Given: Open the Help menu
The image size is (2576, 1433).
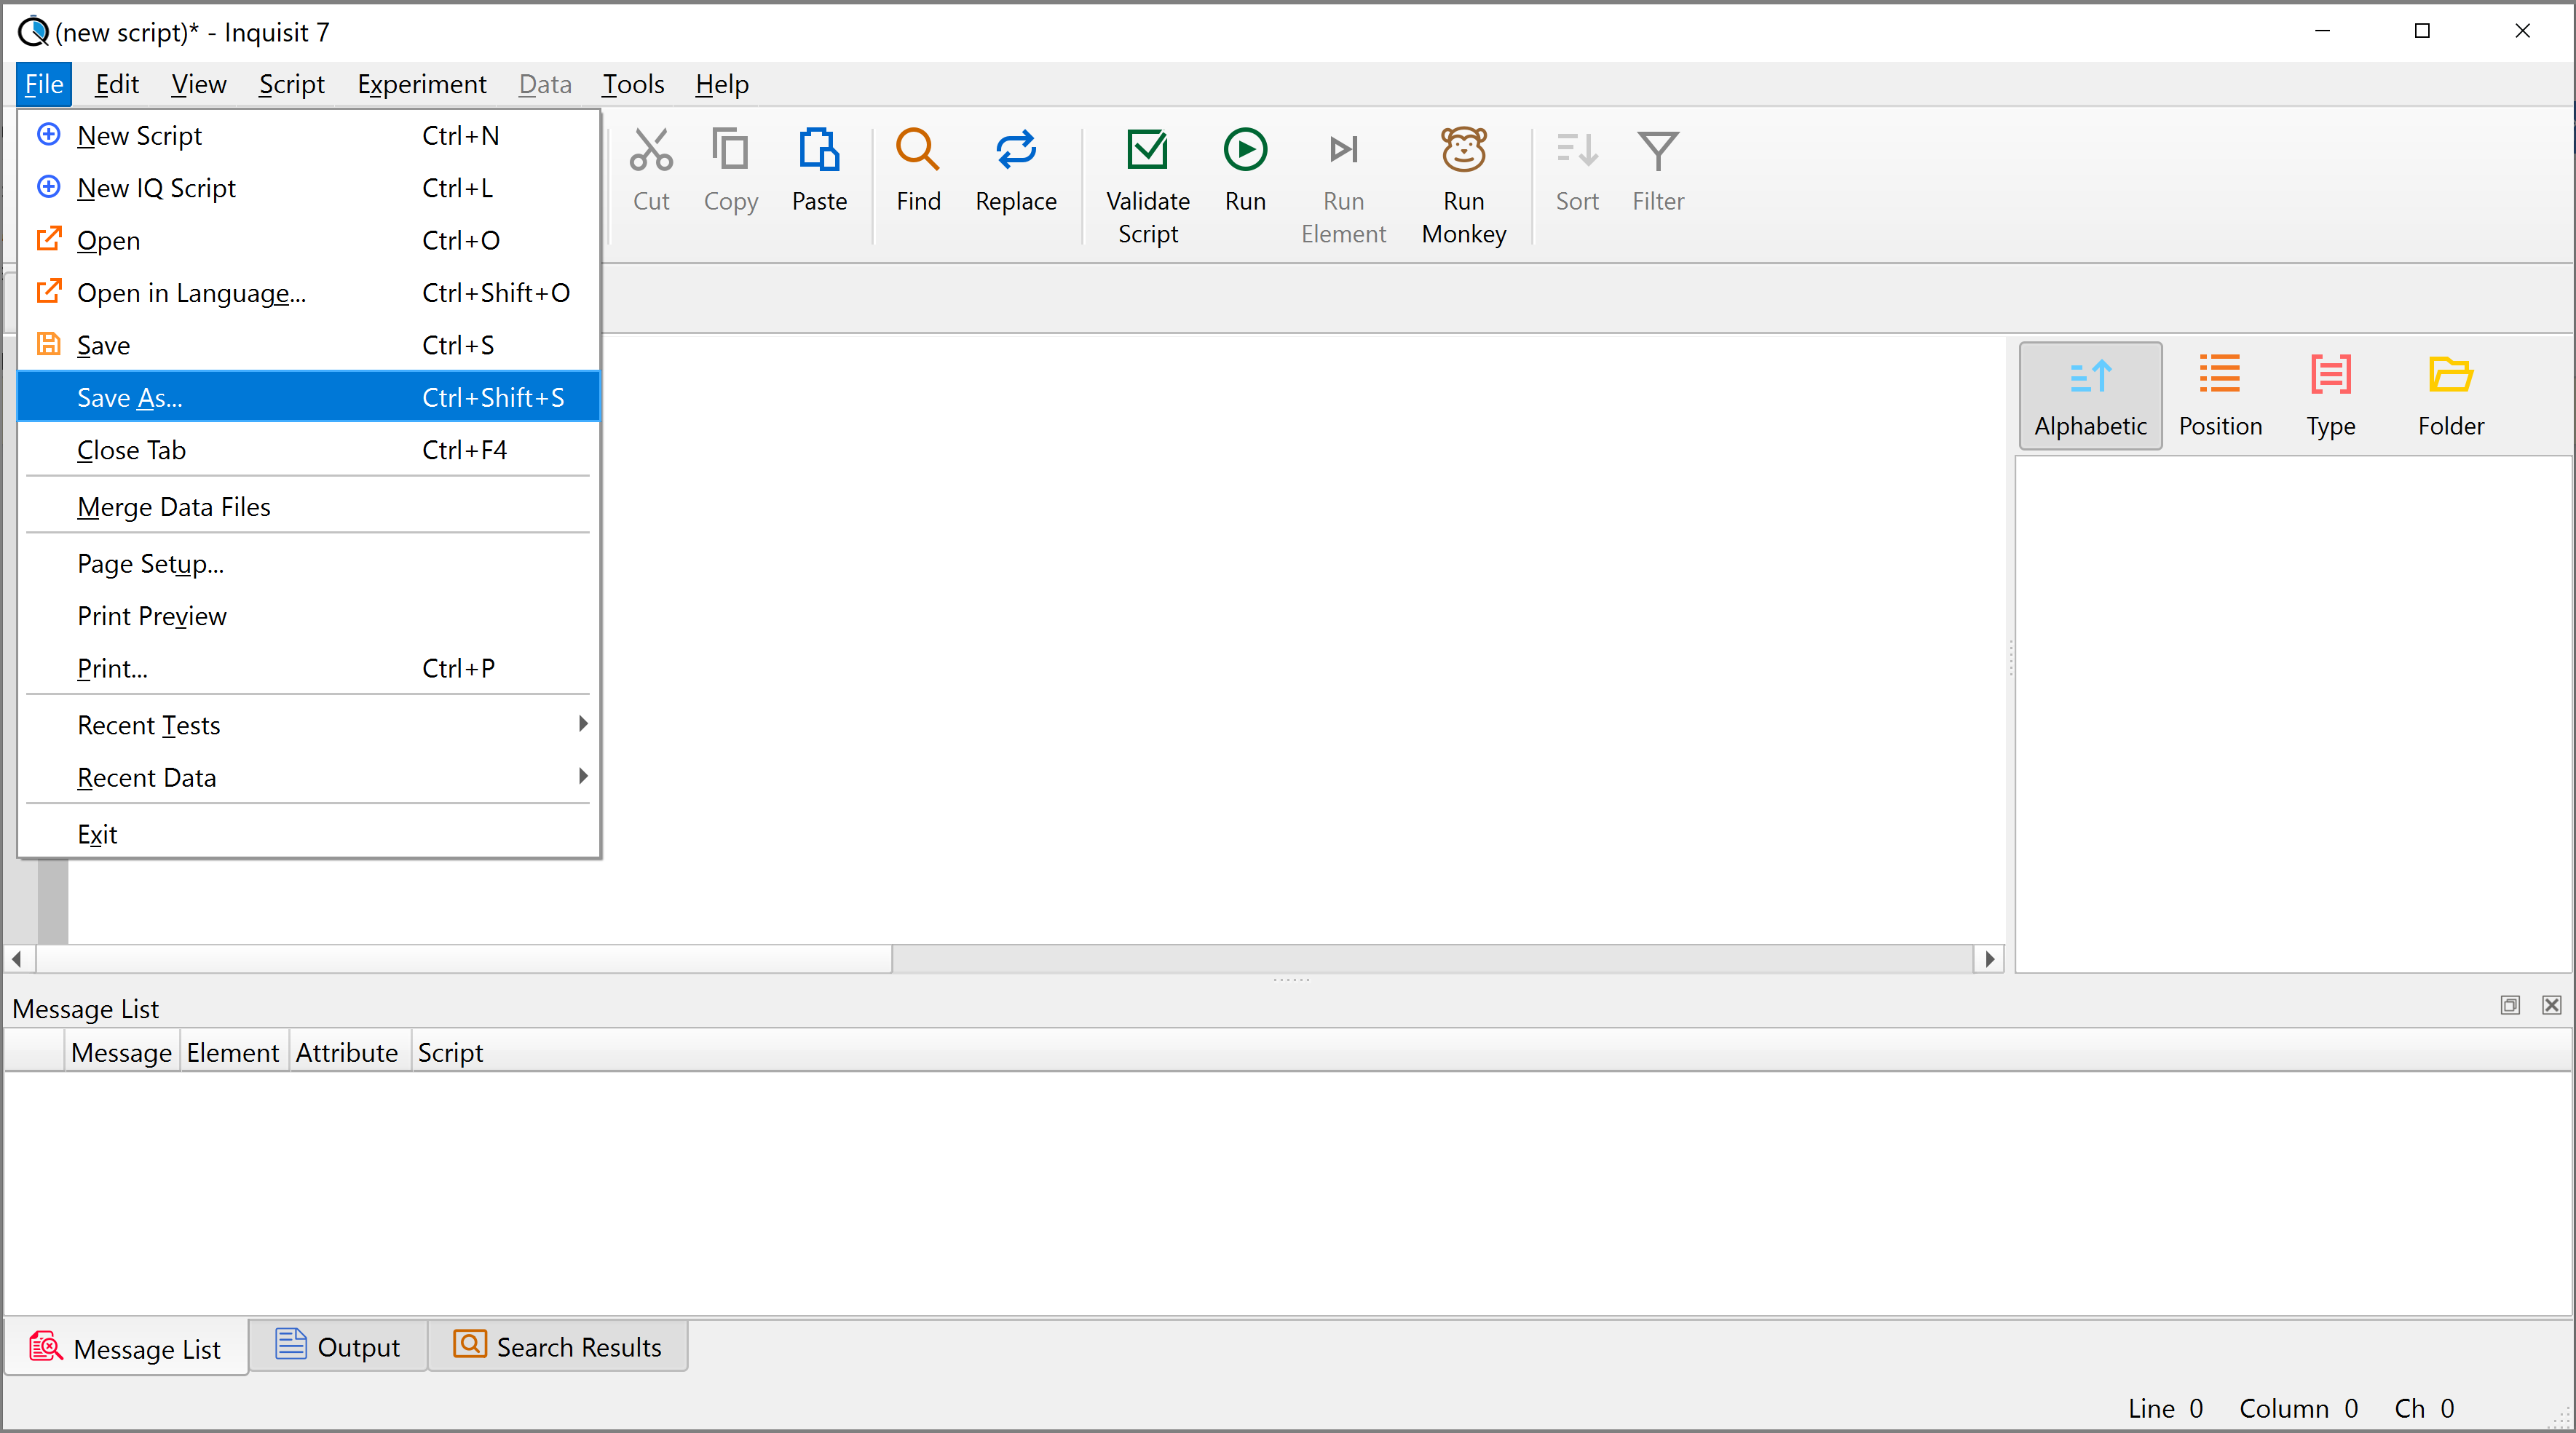Looking at the screenshot, I should (722, 84).
